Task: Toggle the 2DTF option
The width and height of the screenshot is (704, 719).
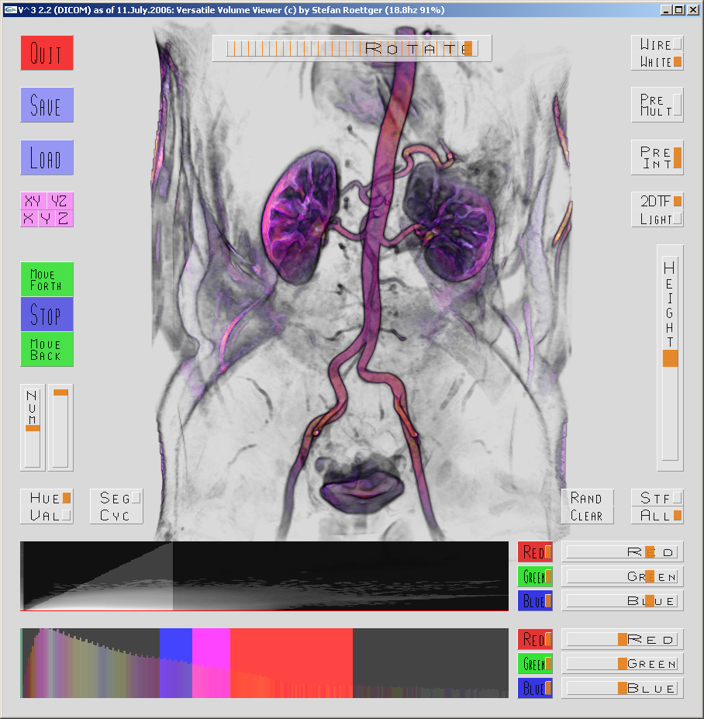Action: pos(657,201)
